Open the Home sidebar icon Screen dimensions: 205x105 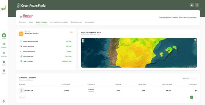tap(4, 35)
